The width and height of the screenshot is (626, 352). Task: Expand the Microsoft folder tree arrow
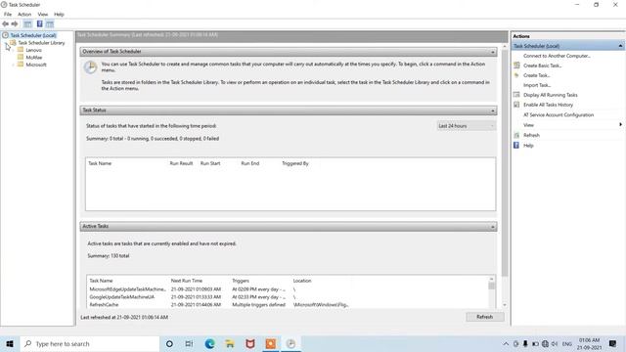13,65
